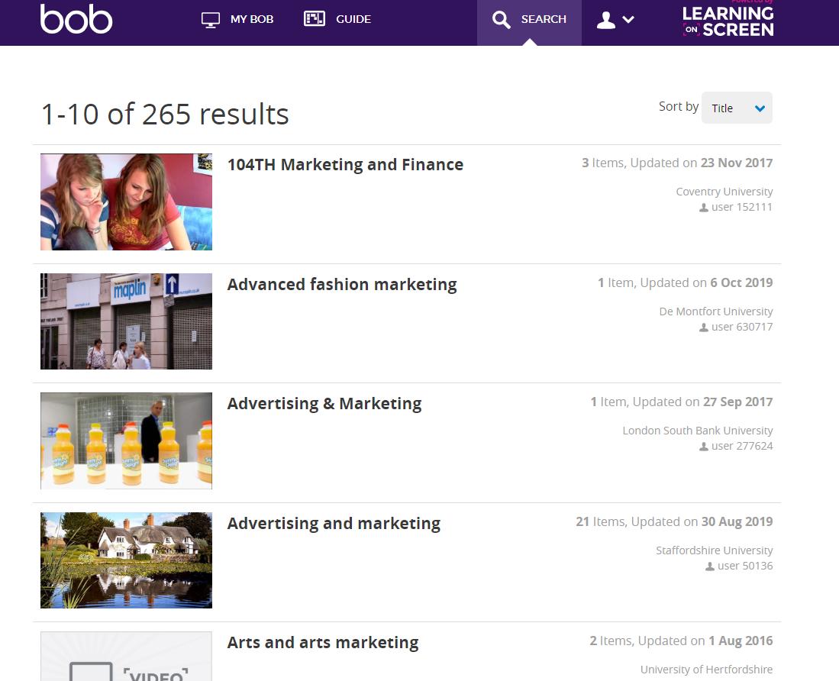Click '1 Item, Updated on 27 Sep 2017'
The height and width of the screenshot is (681, 839).
click(682, 402)
